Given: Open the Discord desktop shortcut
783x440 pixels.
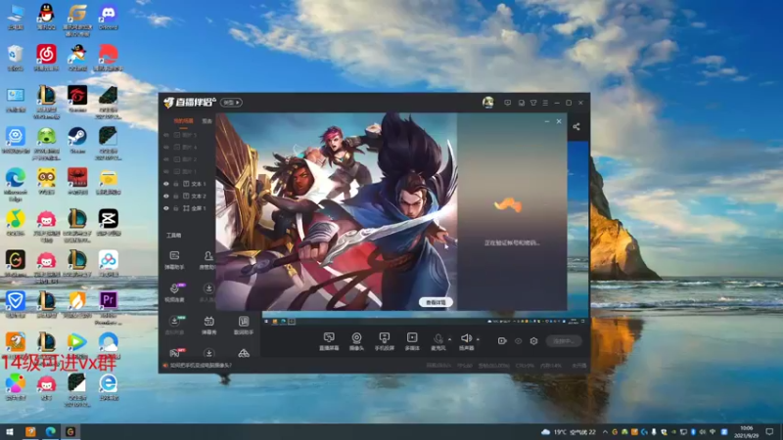Looking at the screenshot, I should [108, 17].
